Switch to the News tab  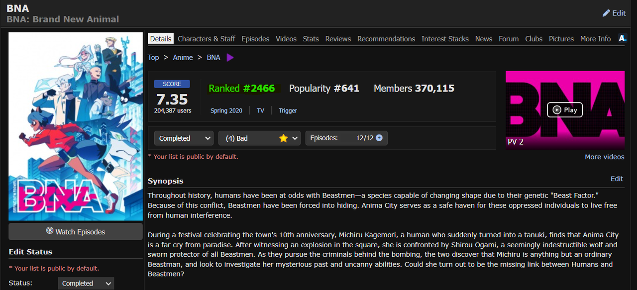click(x=484, y=38)
